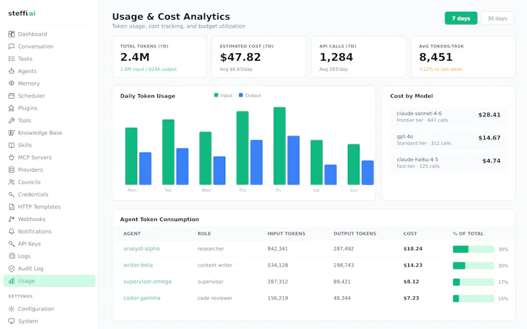Image resolution: width=527 pixels, height=329 pixels.
Task: Click the Dashboard grid icon in sidebar
Action: (x=11, y=34)
